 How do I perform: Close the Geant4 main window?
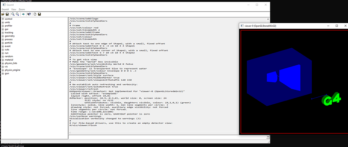pos(265,5)
